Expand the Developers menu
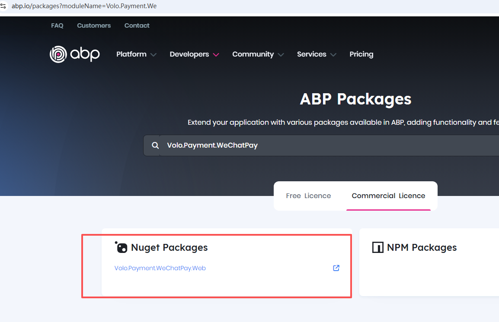Image resolution: width=499 pixels, height=322 pixels. [x=194, y=54]
